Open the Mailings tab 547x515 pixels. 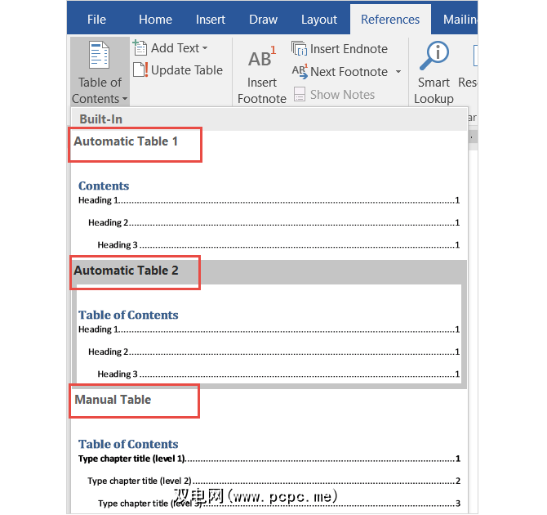pyautogui.click(x=460, y=20)
